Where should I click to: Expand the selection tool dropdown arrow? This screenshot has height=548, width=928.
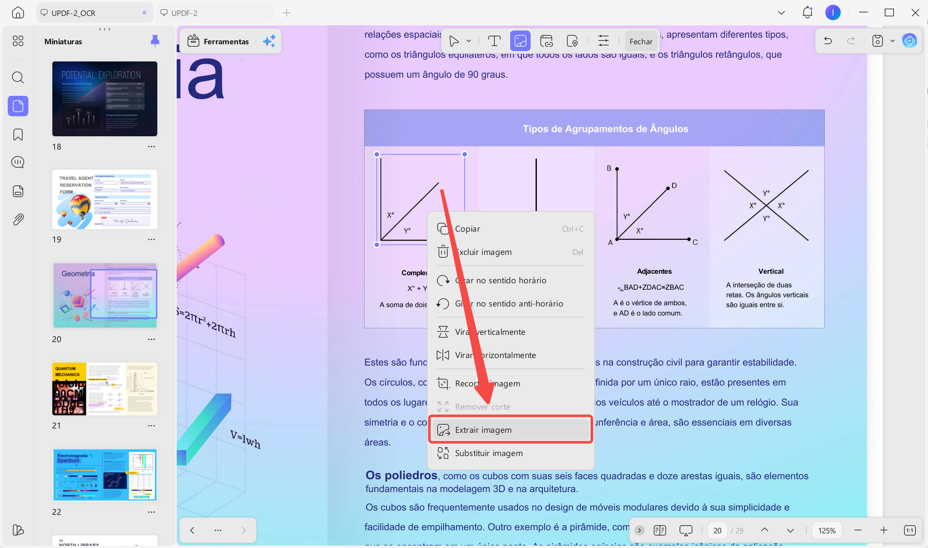click(469, 41)
